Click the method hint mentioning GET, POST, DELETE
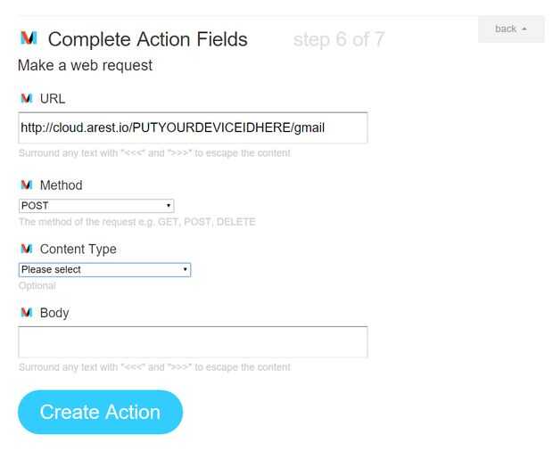 [x=136, y=222]
